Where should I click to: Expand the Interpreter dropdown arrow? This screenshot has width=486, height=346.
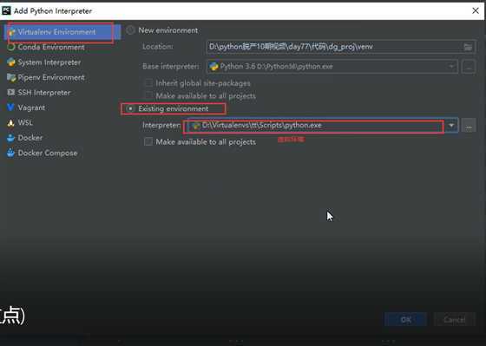point(451,126)
